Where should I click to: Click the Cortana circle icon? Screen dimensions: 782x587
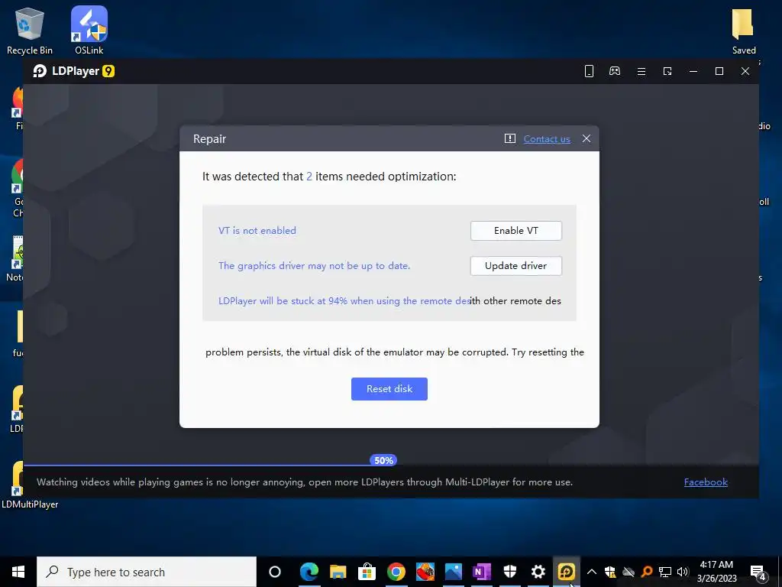[275, 572]
